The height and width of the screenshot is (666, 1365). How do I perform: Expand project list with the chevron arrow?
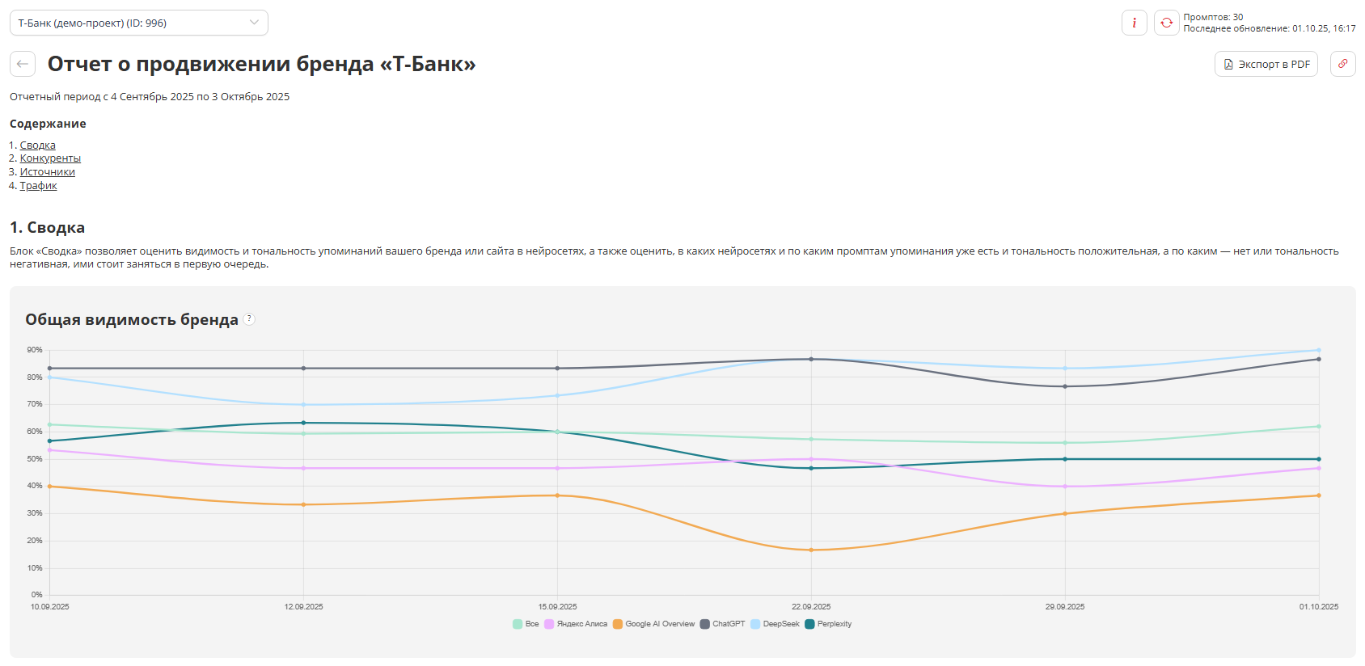click(x=254, y=23)
